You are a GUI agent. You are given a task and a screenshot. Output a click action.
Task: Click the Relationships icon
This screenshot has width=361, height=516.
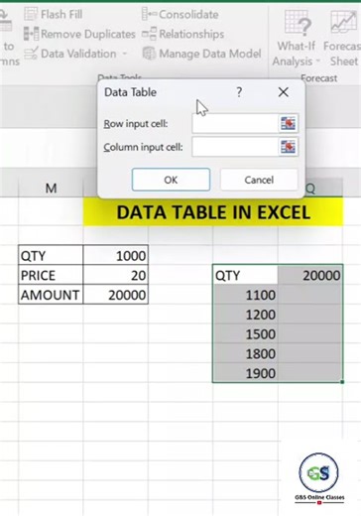[149, 34]
